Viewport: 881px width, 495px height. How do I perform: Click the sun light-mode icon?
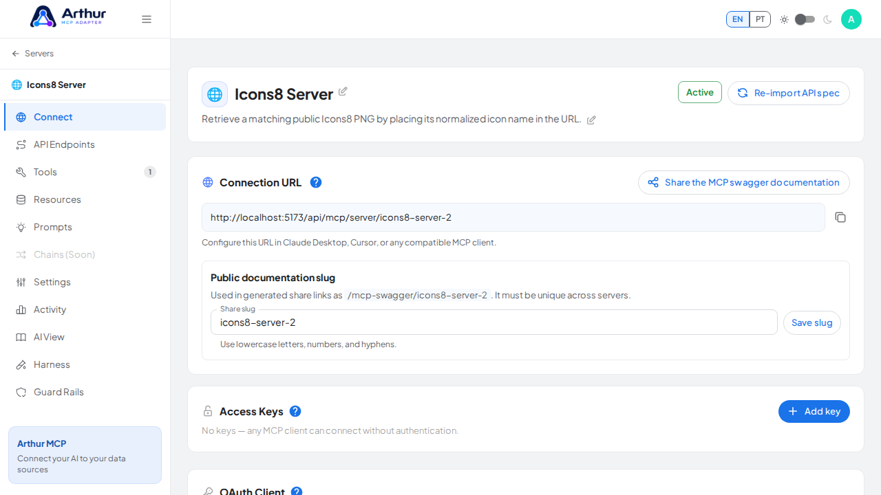(x=784, y=19)
